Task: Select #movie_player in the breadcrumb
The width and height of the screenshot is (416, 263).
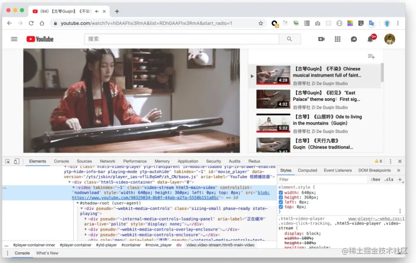Action: pos(158,245)
